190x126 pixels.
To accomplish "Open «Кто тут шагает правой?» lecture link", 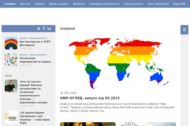I will click(33, 92).
